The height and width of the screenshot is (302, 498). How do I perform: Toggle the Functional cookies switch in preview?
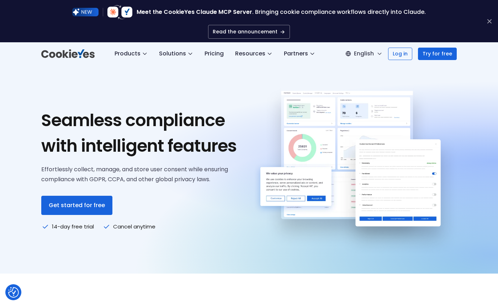434,173
